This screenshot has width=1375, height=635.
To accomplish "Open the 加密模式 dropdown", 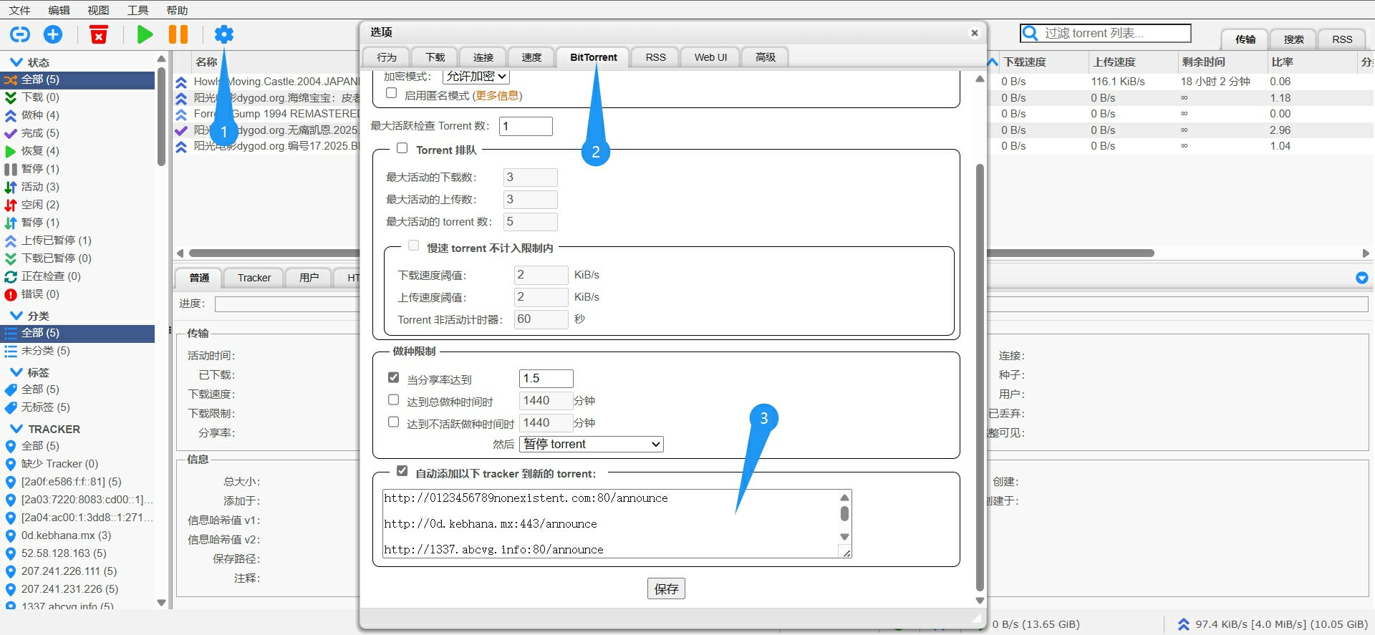I will click(476, 77).
